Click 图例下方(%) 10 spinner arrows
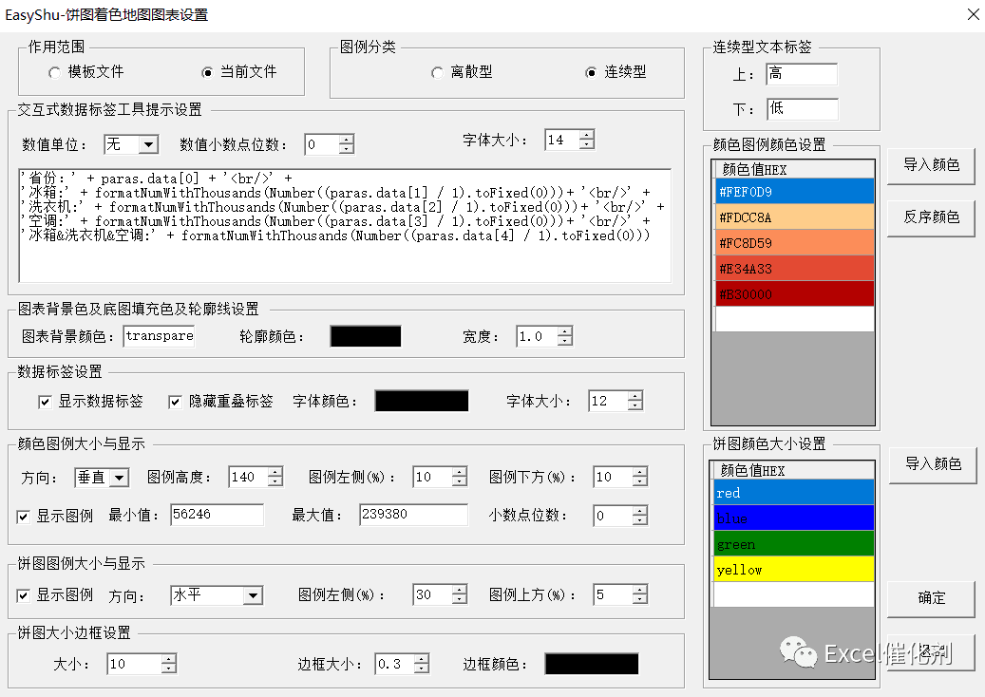Image resolution: width=985 pixels, height=697 pixels. [639, 477]
